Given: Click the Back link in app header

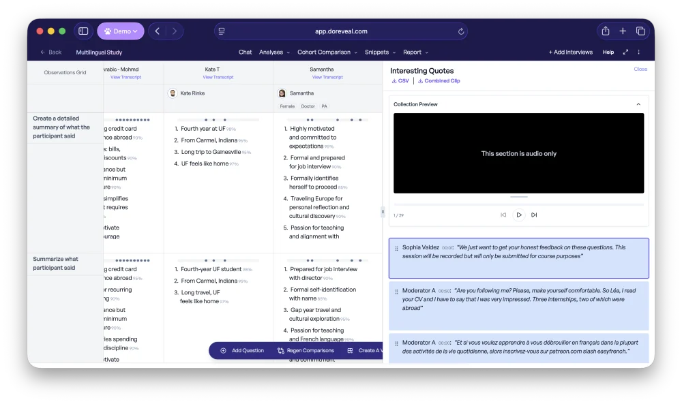Looking at the screenshot, I should click(x=51, y=52).
